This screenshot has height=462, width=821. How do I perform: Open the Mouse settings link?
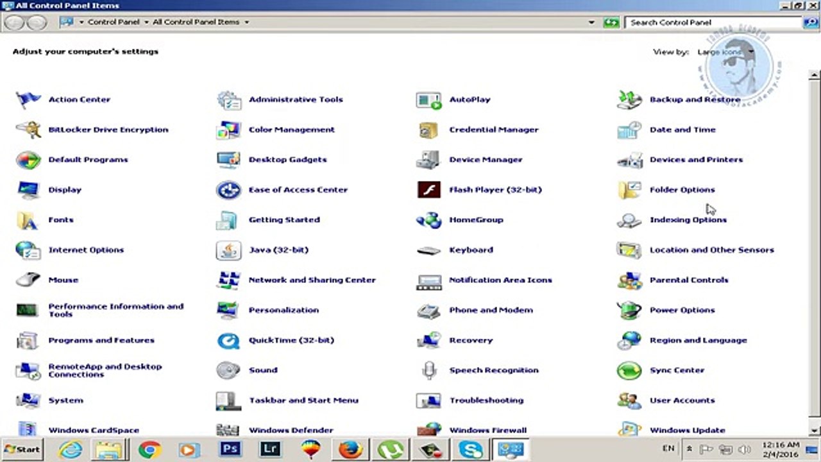(63, 280)
